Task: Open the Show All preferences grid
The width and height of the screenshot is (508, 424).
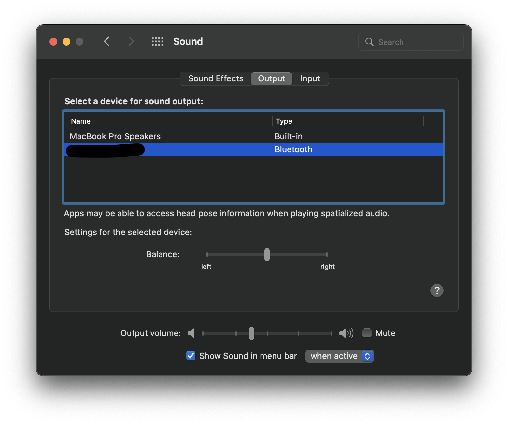Action: (157, 41)
